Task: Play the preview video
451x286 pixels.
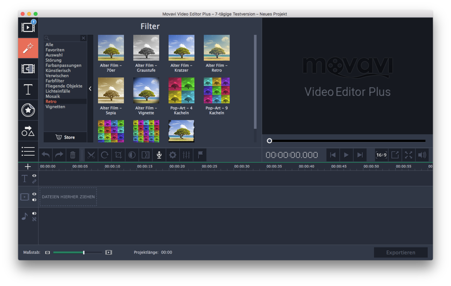Action: [346, 155]
